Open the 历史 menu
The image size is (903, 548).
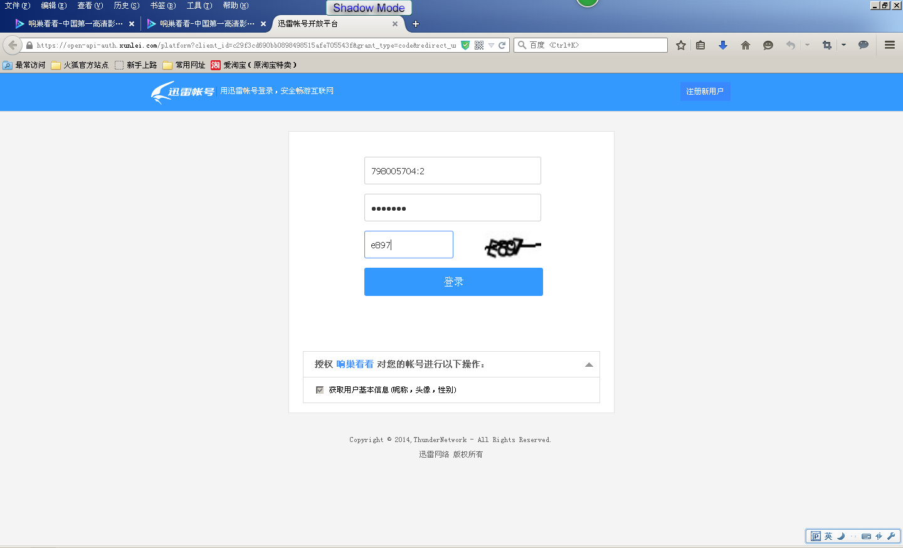126,6
